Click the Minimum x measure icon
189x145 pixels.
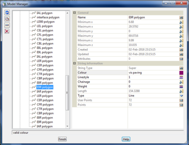pyautogui.click(x=181, y=22)
